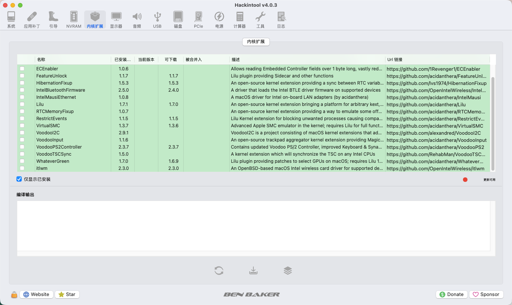512x305 pixels.
Task: Open the 日志 log toolbar tab
Action: tap(281, 20)
